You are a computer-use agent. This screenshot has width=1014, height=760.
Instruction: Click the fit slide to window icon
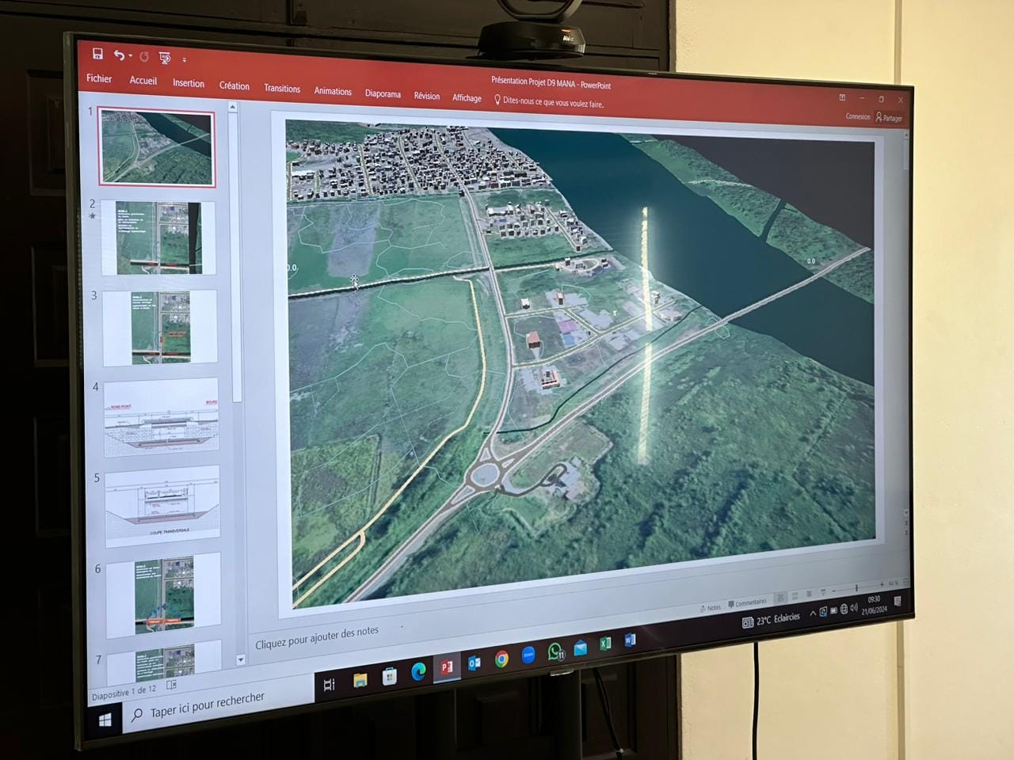906,582
